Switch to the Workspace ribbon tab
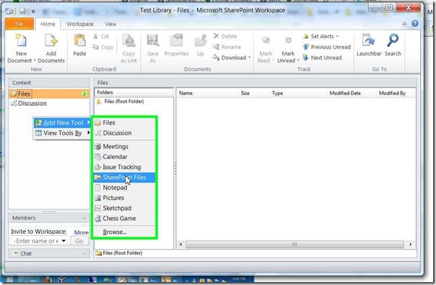The image size is (436, 285). pos(80,24)
